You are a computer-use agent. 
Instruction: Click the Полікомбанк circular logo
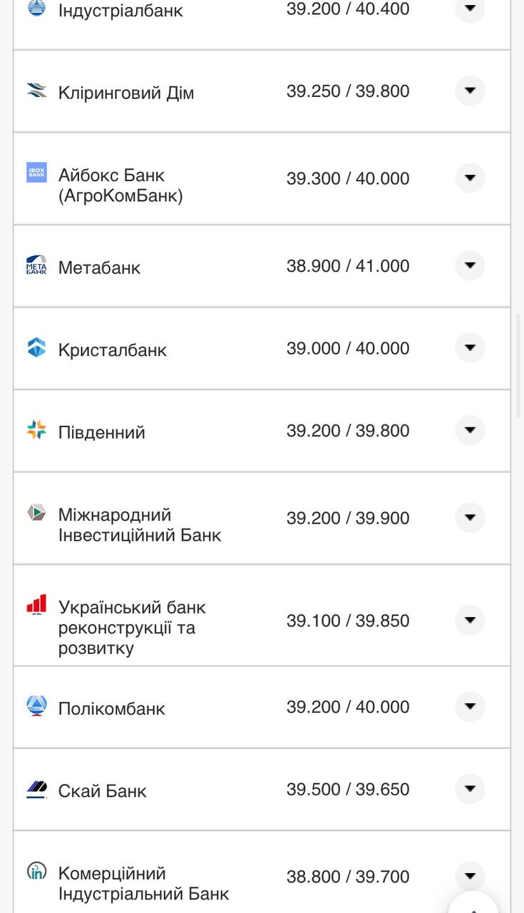(x=36, y=706)
